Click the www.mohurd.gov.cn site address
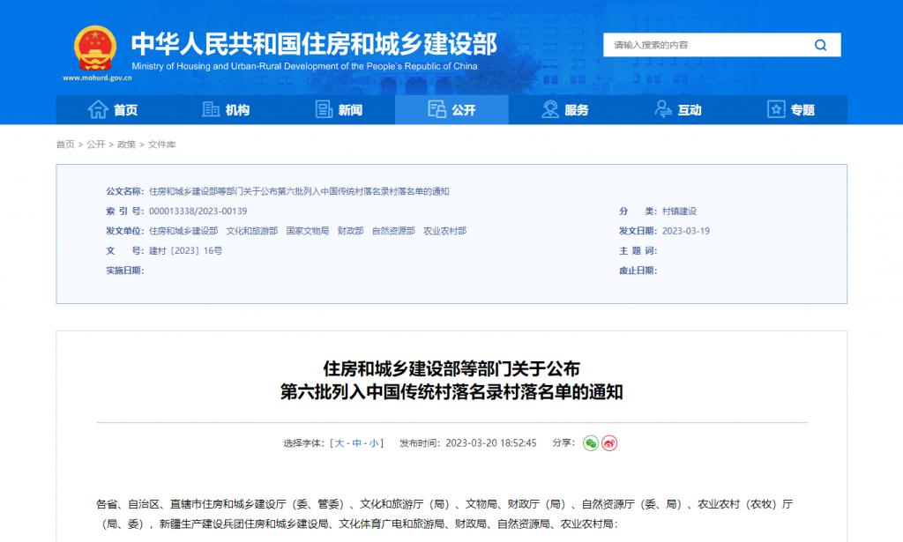 pos(97,78)
